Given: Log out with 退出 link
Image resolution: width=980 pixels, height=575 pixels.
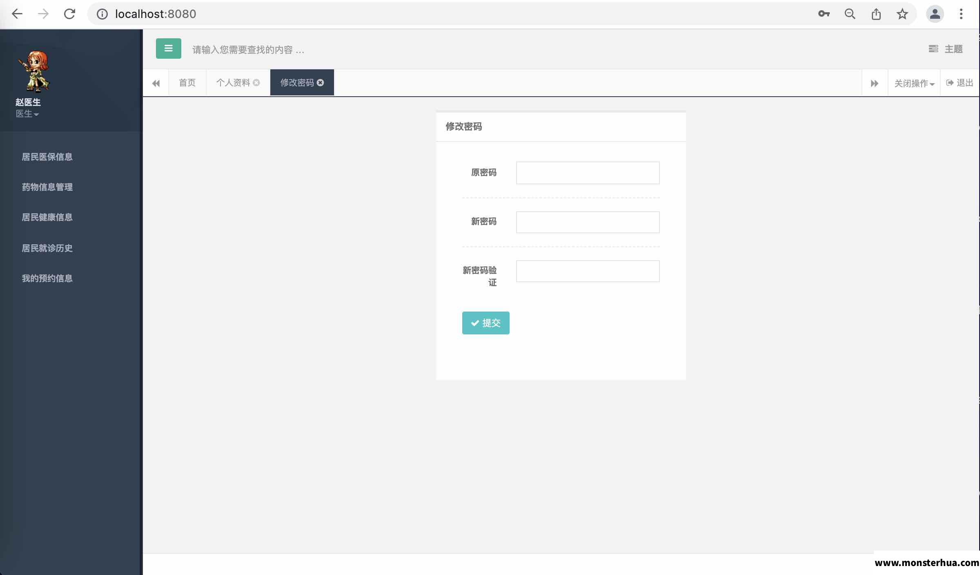Looking at the screenshot, I should coord(960,83).
